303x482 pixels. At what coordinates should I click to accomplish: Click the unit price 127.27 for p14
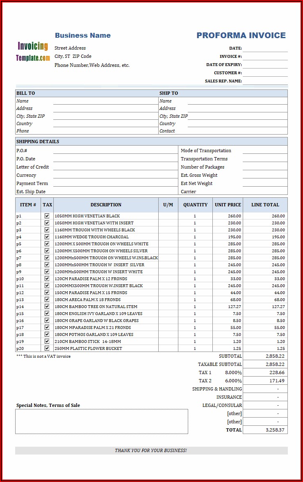[x=228, y=306]
